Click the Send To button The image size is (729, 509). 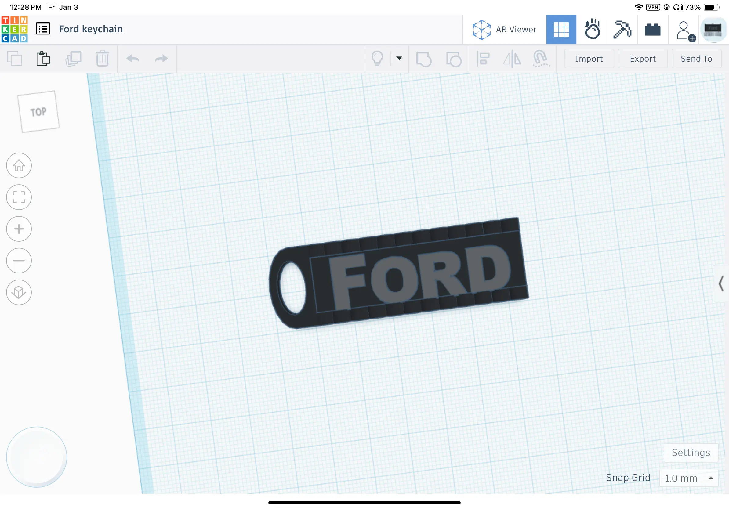point(696,59)
